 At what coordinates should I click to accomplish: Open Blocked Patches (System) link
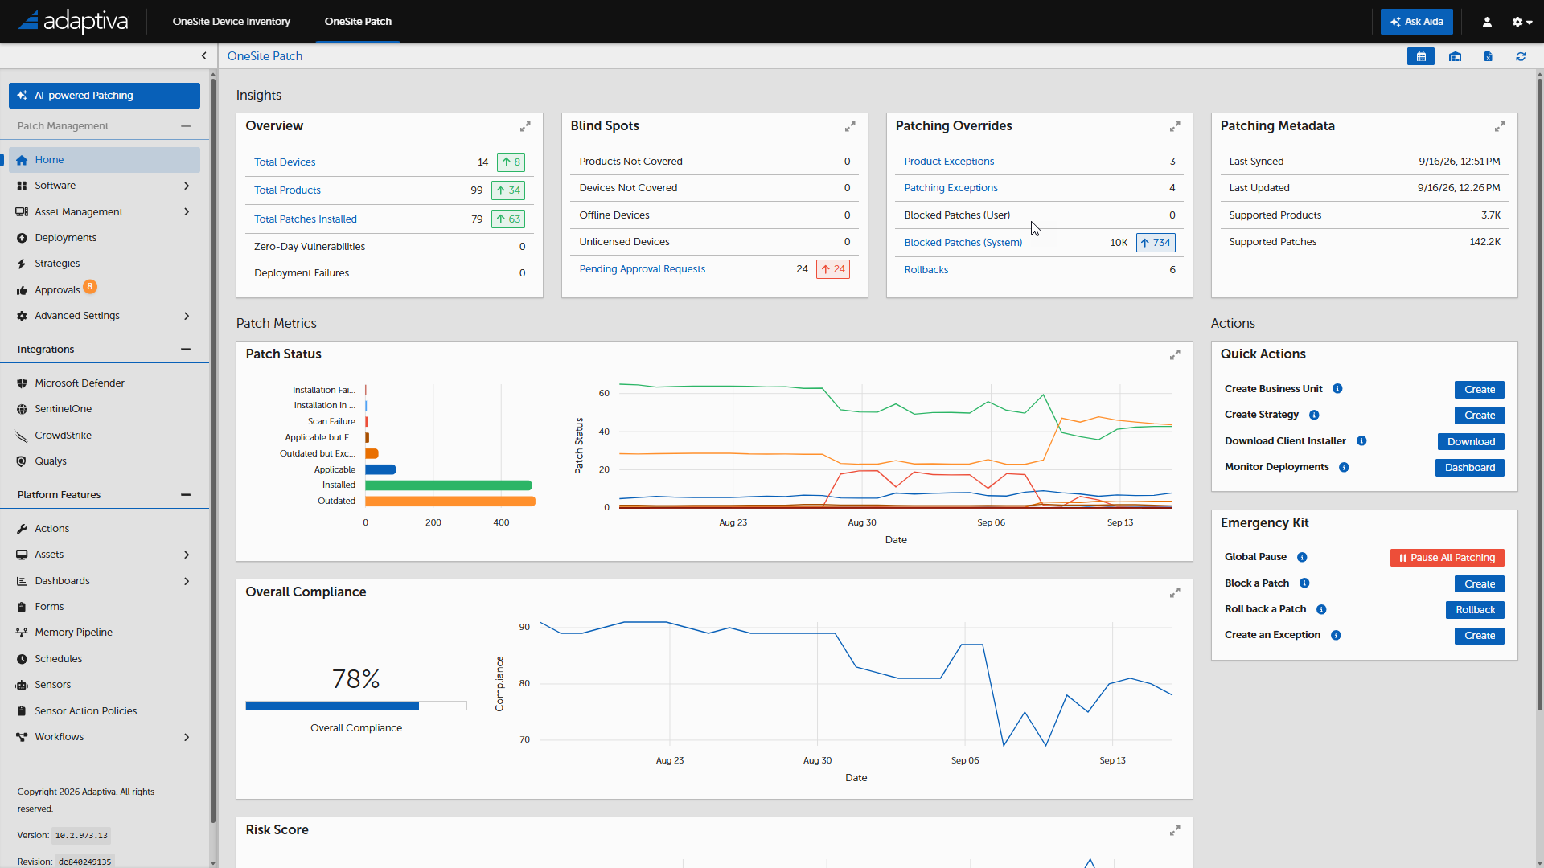pyautogui.click(x=963, y=243)
